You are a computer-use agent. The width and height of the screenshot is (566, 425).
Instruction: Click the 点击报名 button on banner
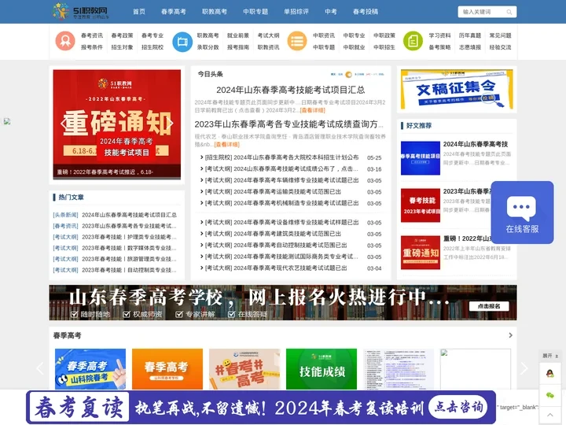point(489,306)
